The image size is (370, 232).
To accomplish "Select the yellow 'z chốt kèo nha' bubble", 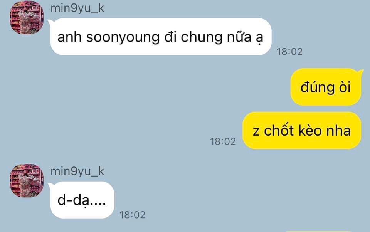I will click(302, 131).
